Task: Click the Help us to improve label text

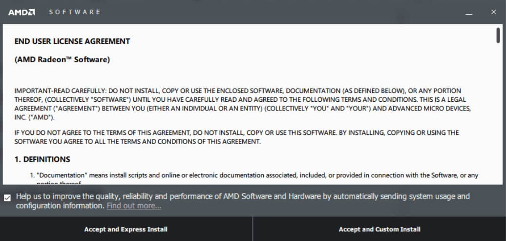Action: pos(243,201)
